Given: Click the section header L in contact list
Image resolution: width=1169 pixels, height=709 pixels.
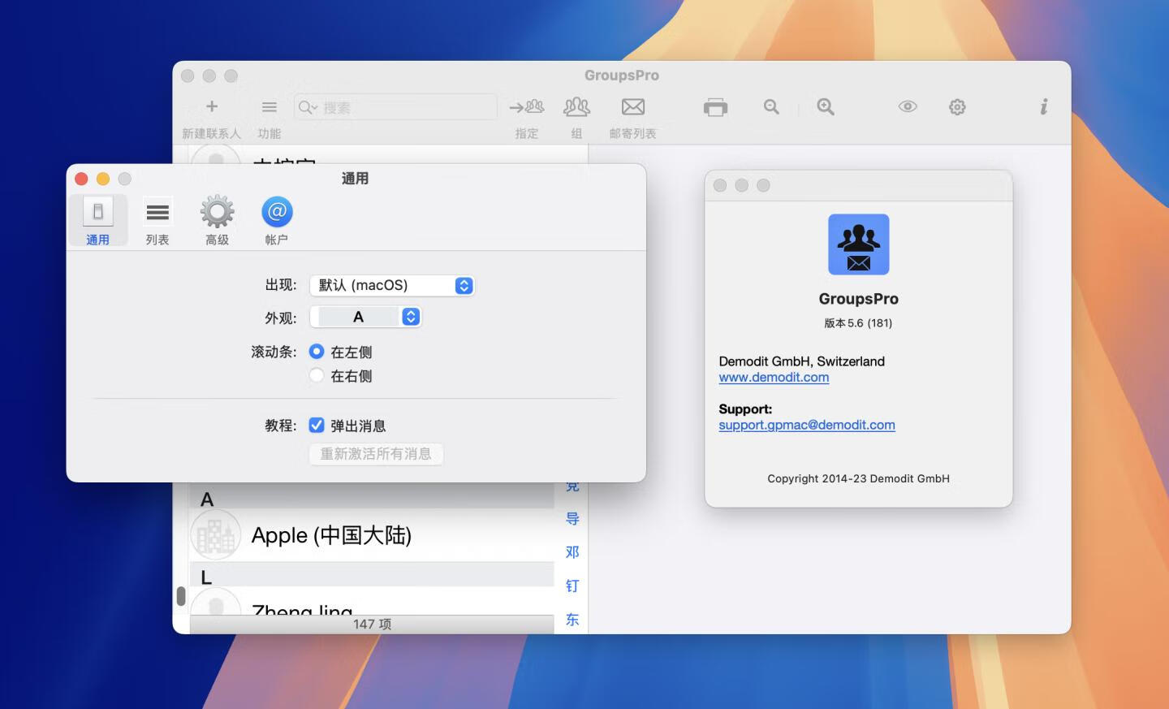Looking at the screenshot, I should (x=372, y=577).
